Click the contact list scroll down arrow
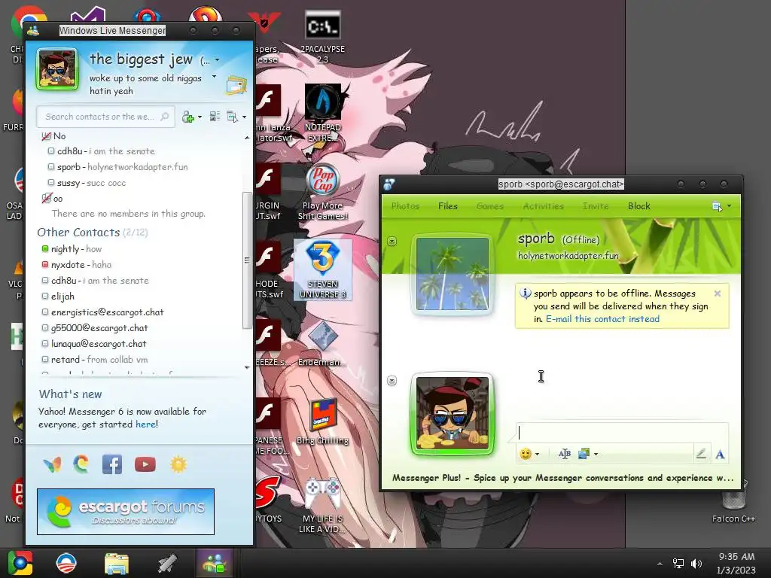771x578 pixels. pos(247,367)
